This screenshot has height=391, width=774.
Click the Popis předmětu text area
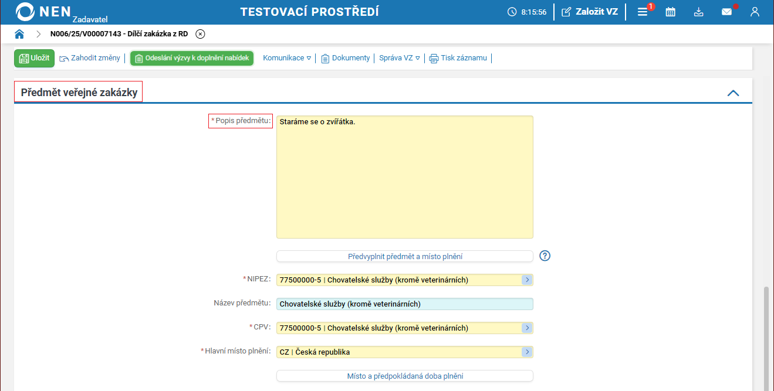click(x=404, y=177)
